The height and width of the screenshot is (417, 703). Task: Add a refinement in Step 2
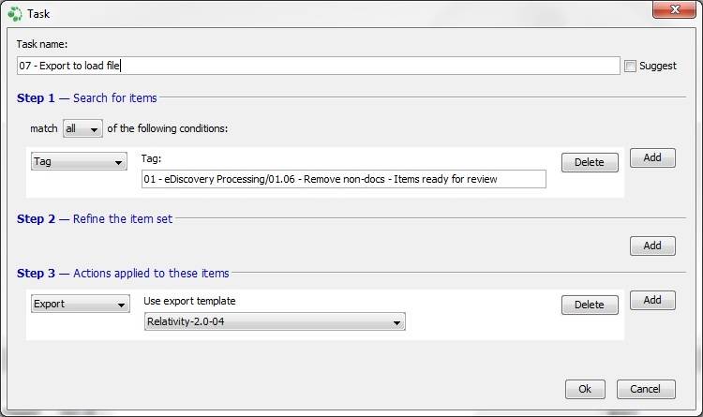pyautogui.click(x=652, y=246)
